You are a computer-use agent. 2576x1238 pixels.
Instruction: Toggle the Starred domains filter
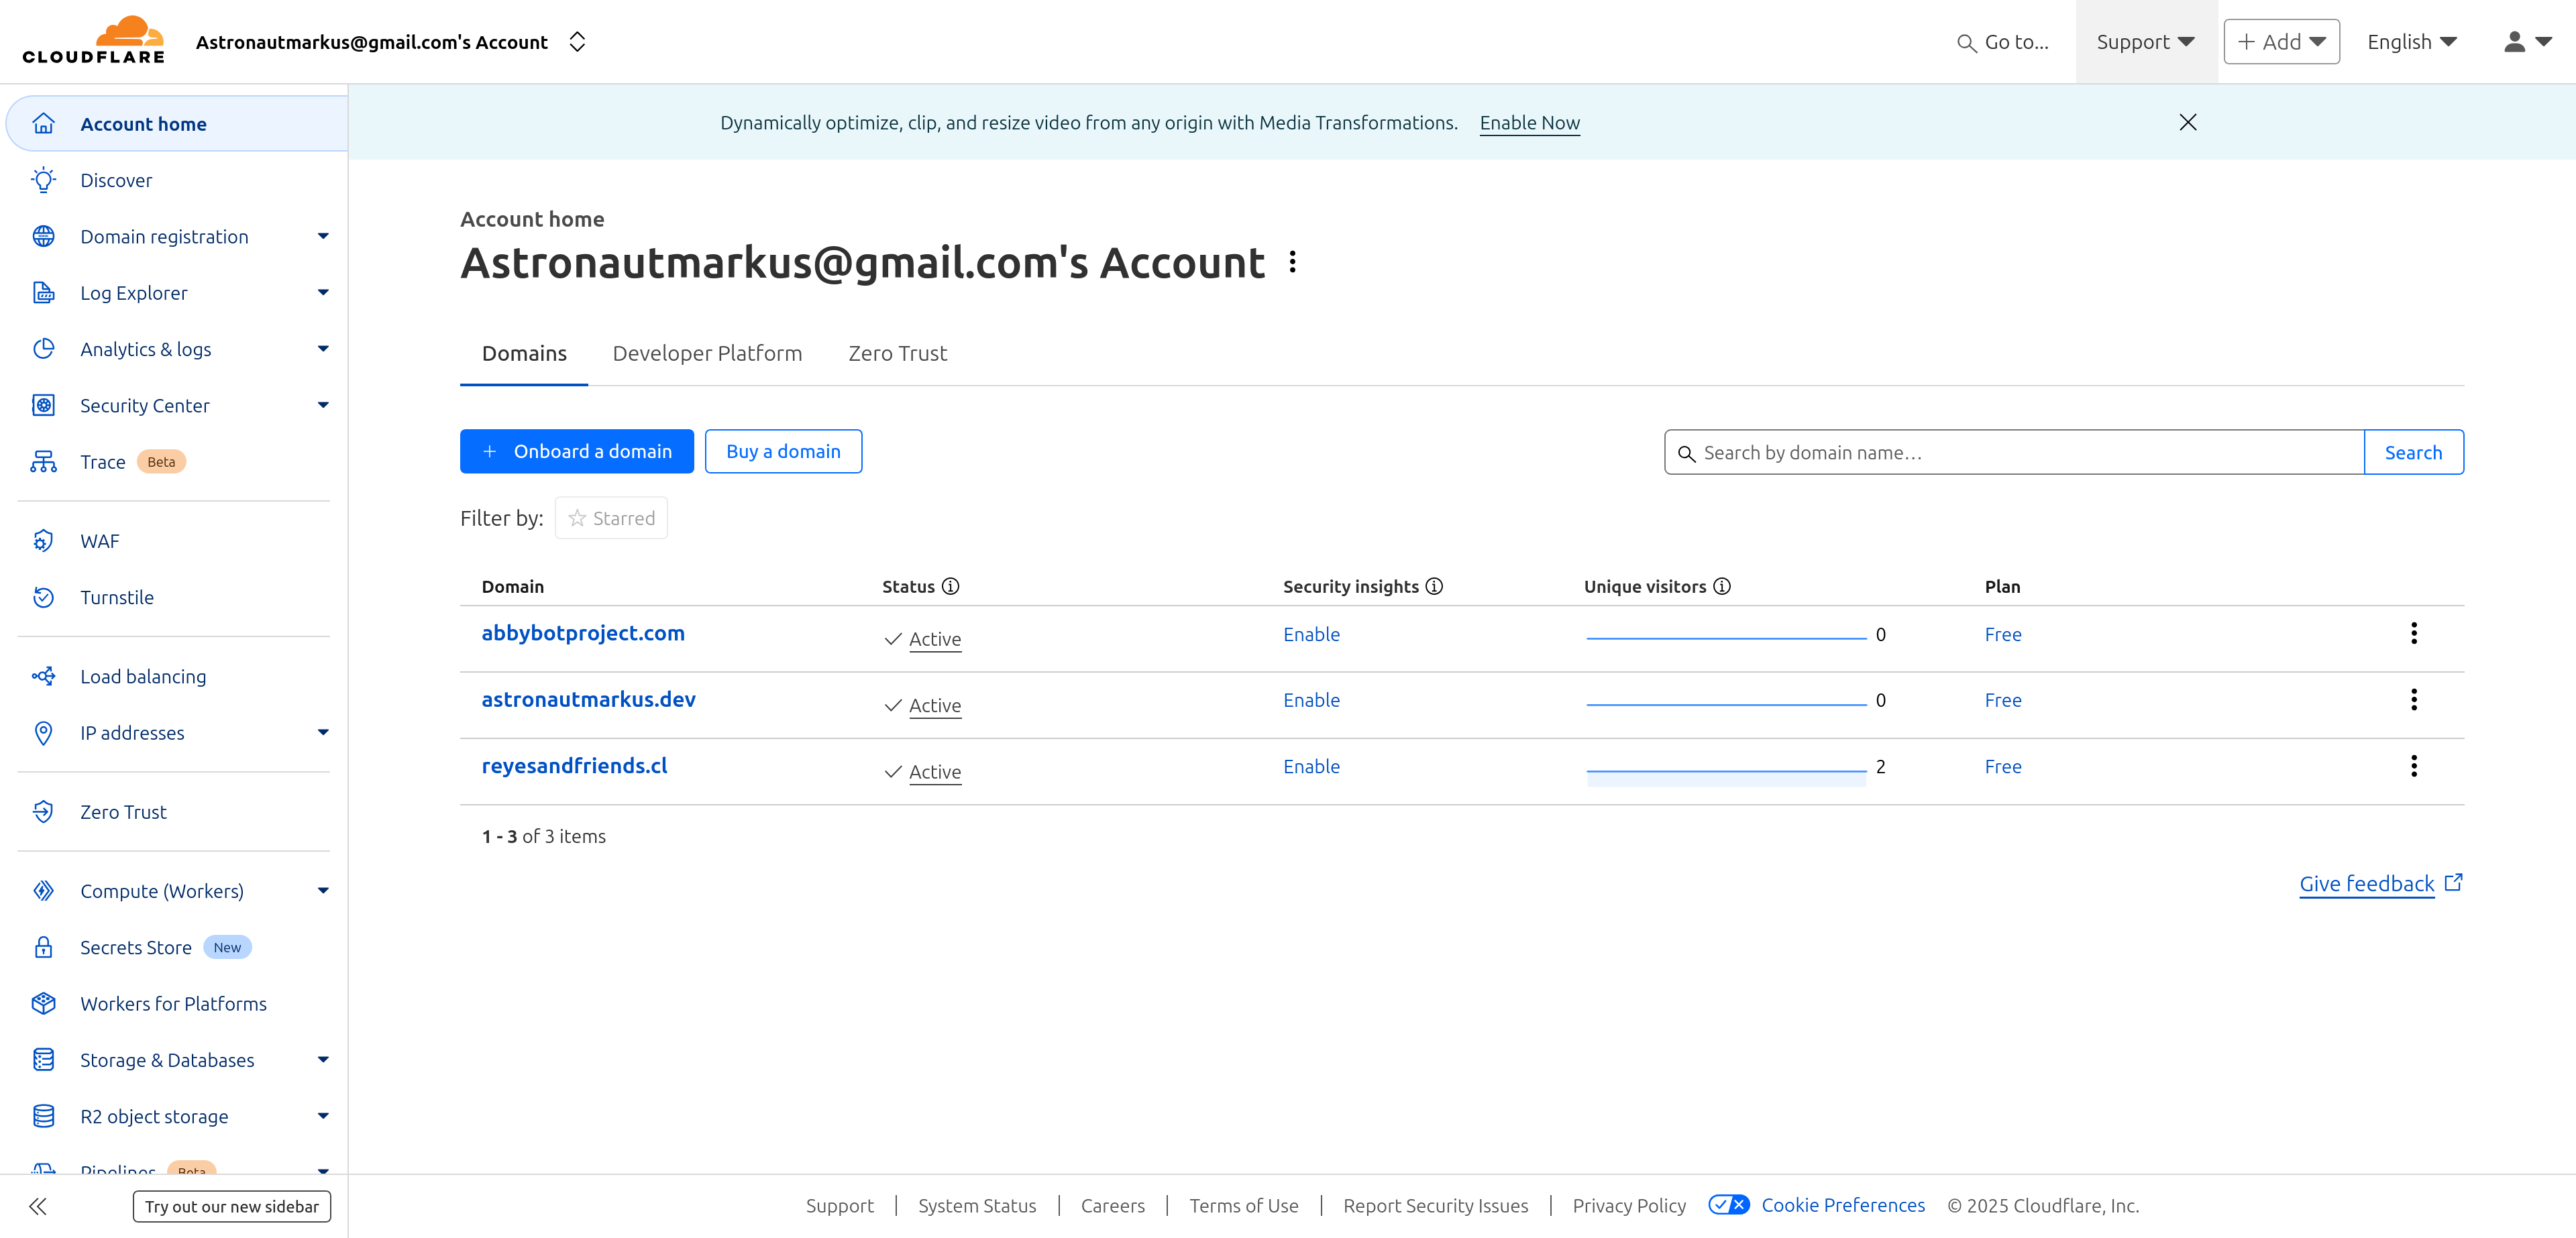pos(611,517)
